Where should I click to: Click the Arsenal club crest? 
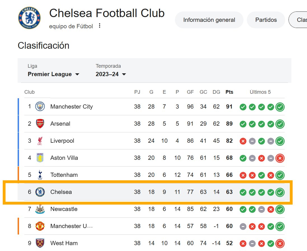coord(40,124)
